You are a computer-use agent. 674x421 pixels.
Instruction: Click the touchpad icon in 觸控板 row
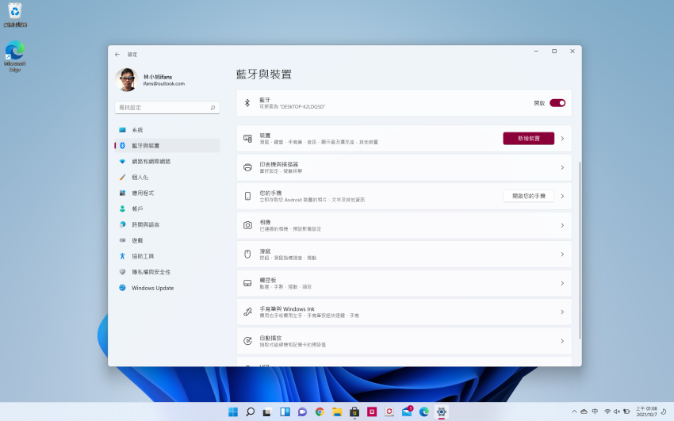pos(247,283)
